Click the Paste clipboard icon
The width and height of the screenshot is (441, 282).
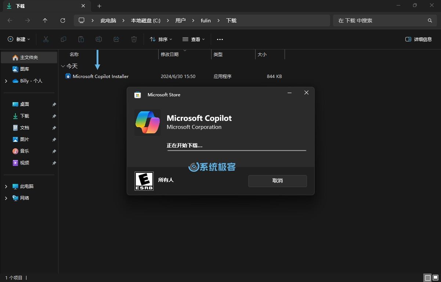tap(81, 39)
